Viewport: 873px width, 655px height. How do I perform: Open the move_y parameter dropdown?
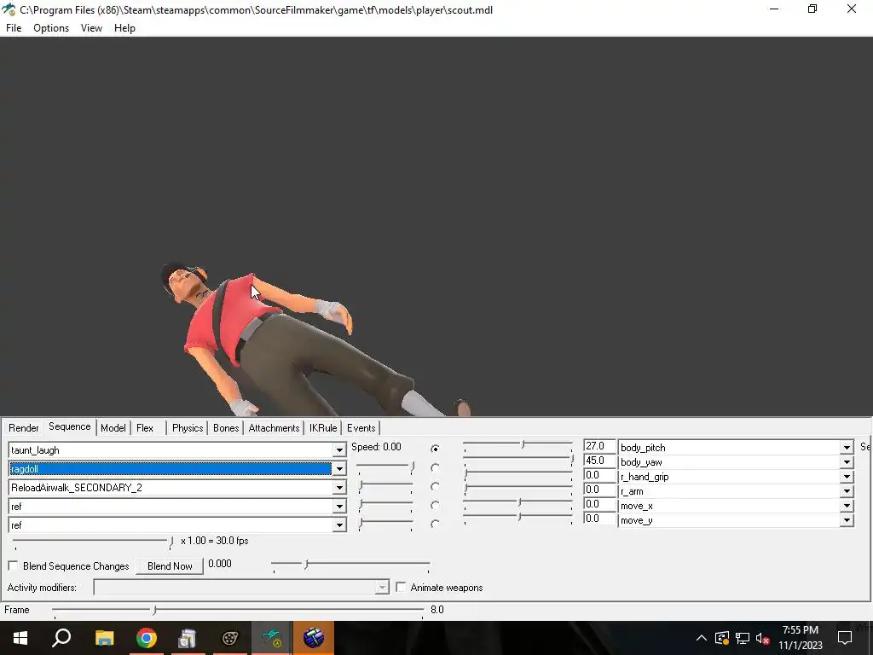tap(847, 520)
